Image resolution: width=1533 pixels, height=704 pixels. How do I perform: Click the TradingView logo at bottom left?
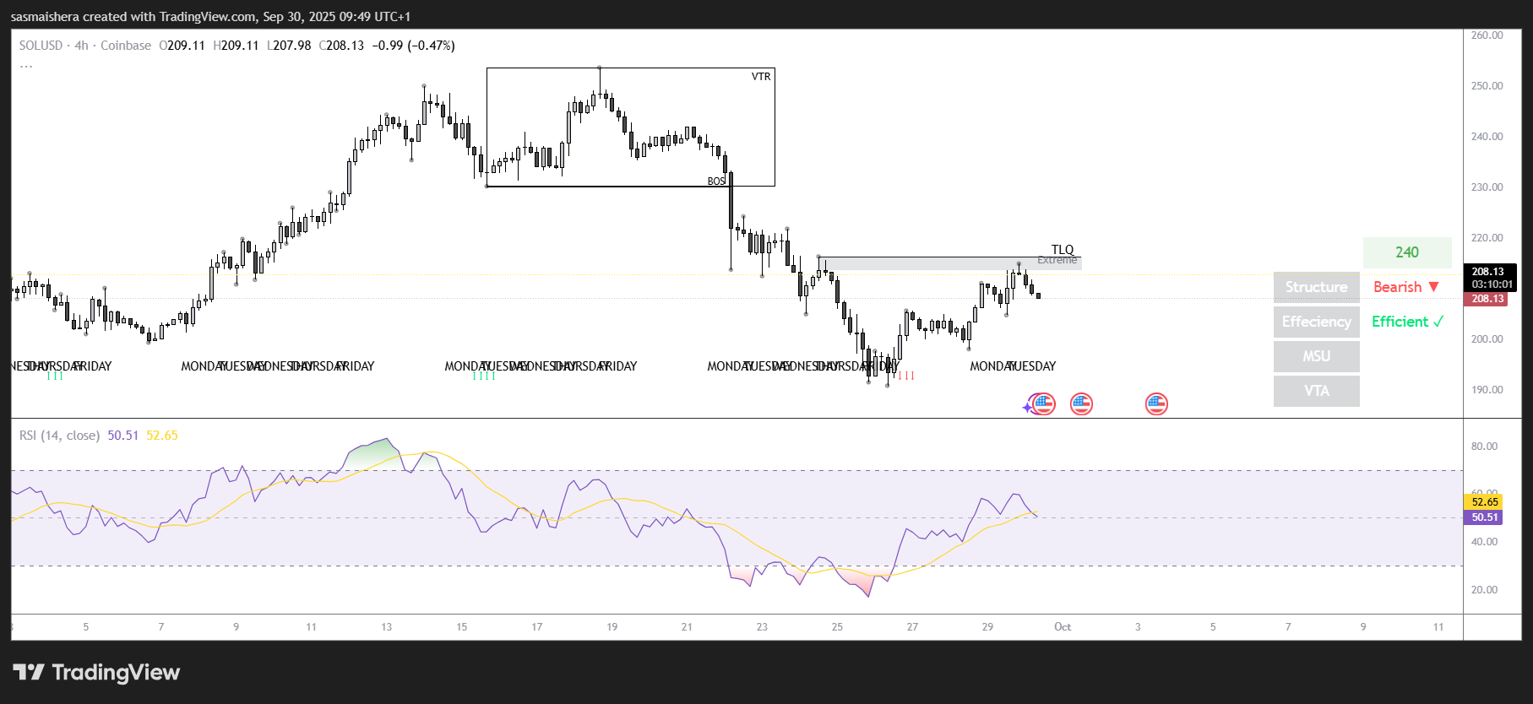click(x=96, y=673)
